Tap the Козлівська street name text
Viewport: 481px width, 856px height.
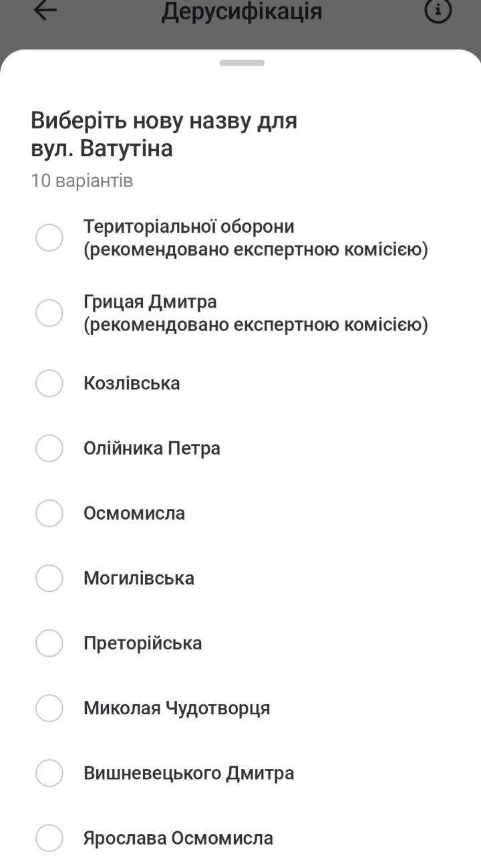132,383
